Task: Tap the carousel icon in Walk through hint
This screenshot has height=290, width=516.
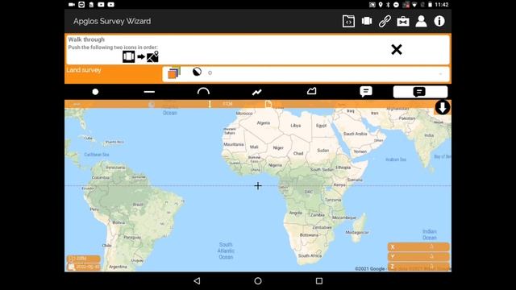Action: click(x=129, y=56)
